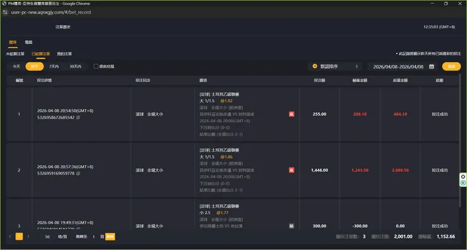The width and height of the screenshot is (467, 250).
Task: Click payout amount 2,689.56
Action: tap(400, 170)
